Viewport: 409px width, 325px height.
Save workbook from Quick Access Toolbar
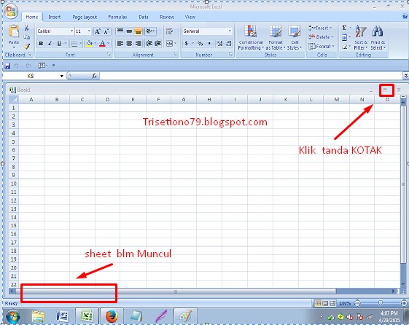[x=7, y=66]
